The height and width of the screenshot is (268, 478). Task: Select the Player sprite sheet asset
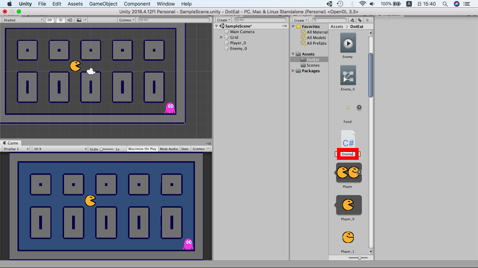[x=348, y=172]
